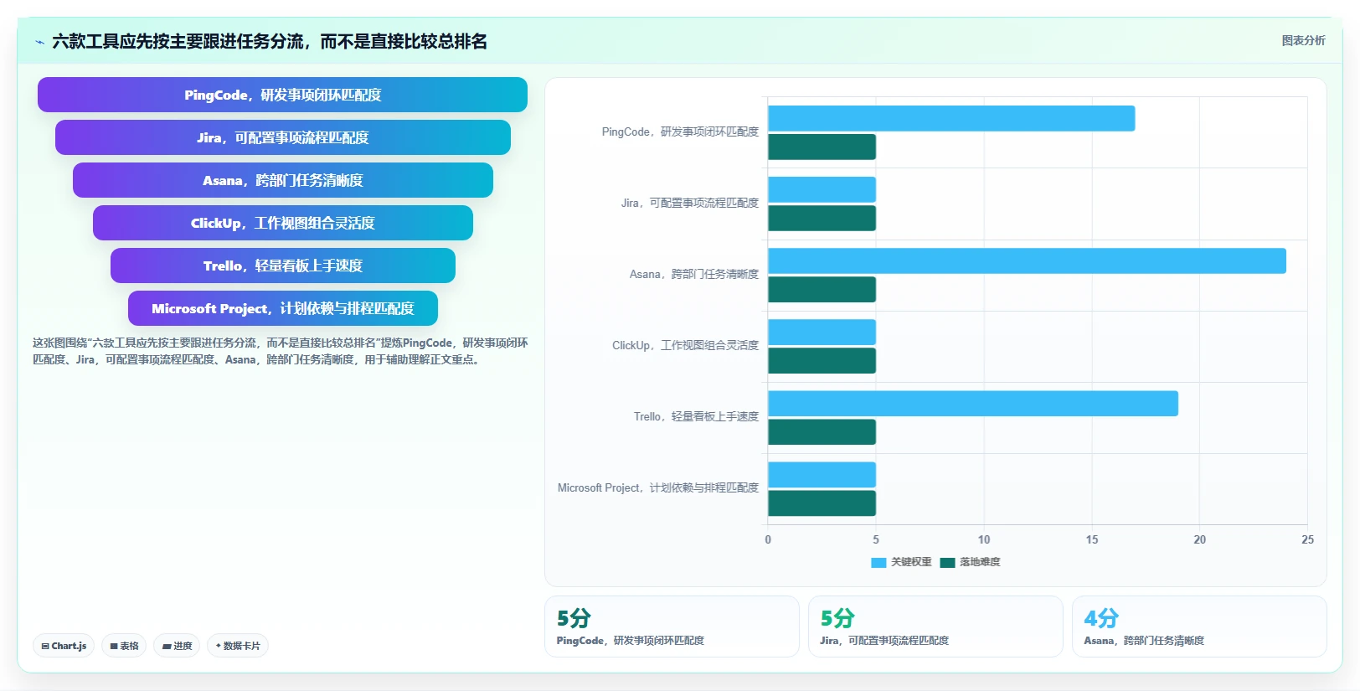The height and width of the screenshot is (691, 1360).
Task: Click the 关键权重 legend label
Action: pos(911,562)
